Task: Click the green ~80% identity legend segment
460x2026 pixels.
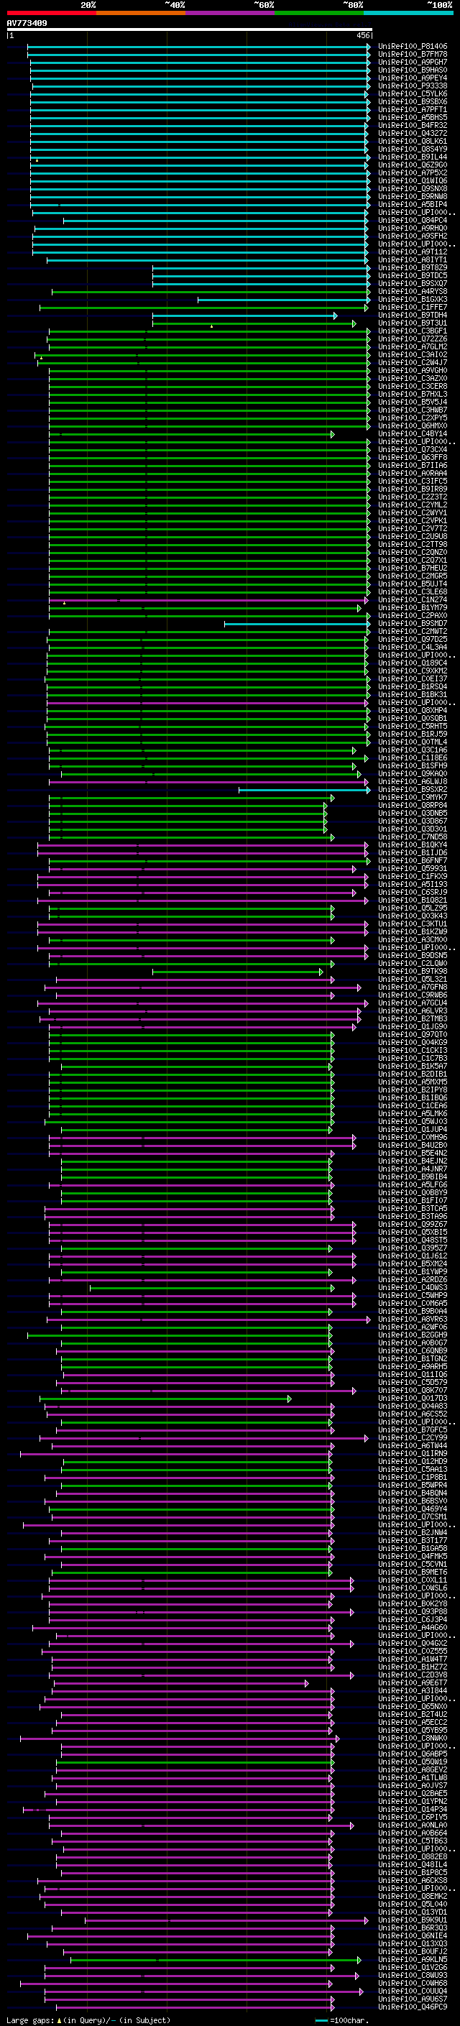Action: tap(319, 13)
